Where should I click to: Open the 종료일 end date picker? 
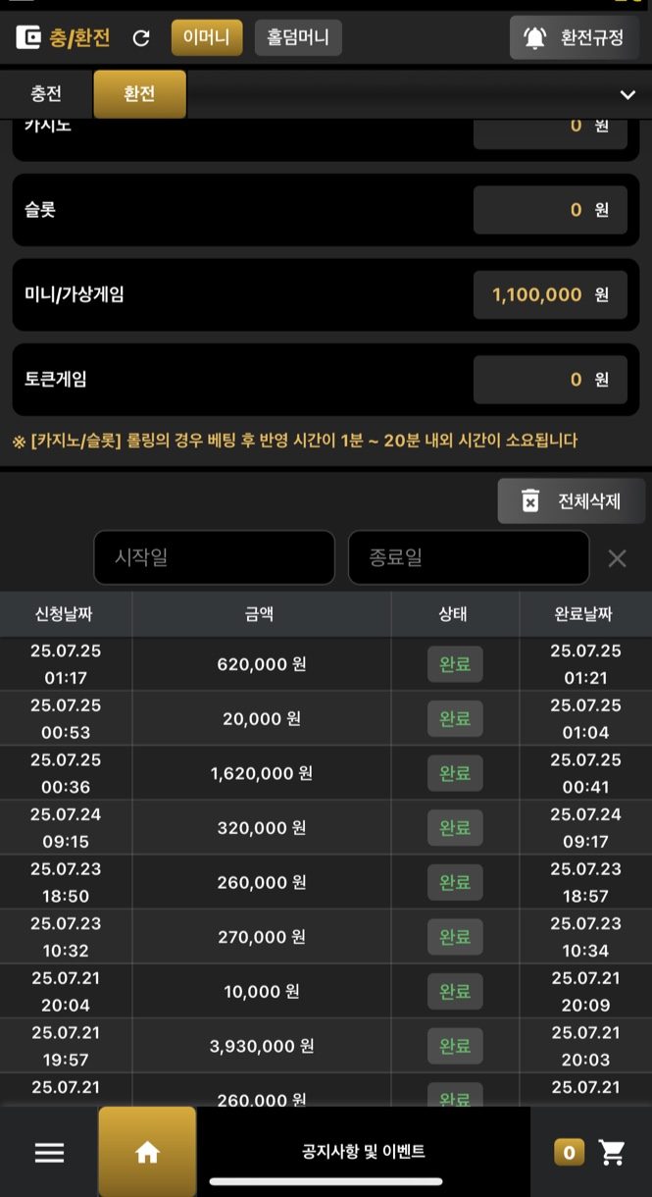point(469,557)
